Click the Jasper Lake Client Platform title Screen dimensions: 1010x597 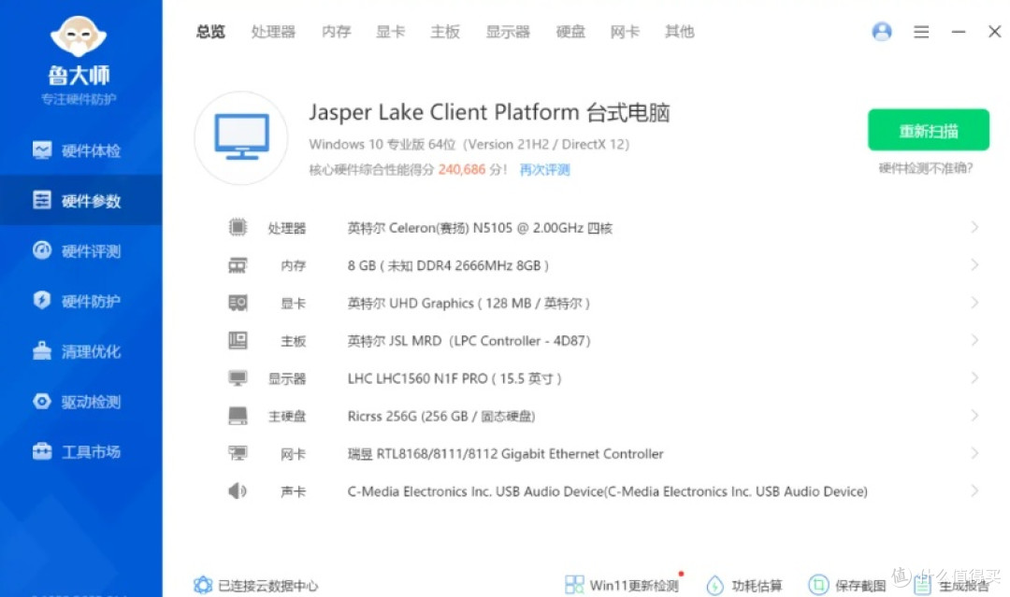(x=489, y=113)
